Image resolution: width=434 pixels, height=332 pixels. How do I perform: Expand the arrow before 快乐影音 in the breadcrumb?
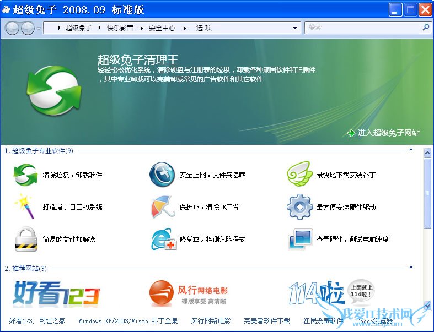(100, 28)
